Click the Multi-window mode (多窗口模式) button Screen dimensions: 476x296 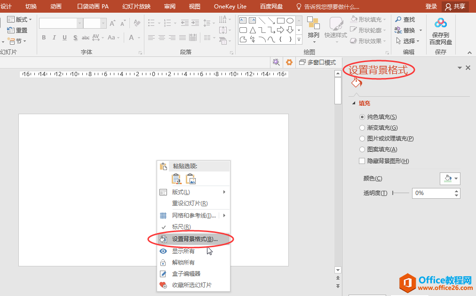coord(318,62)
